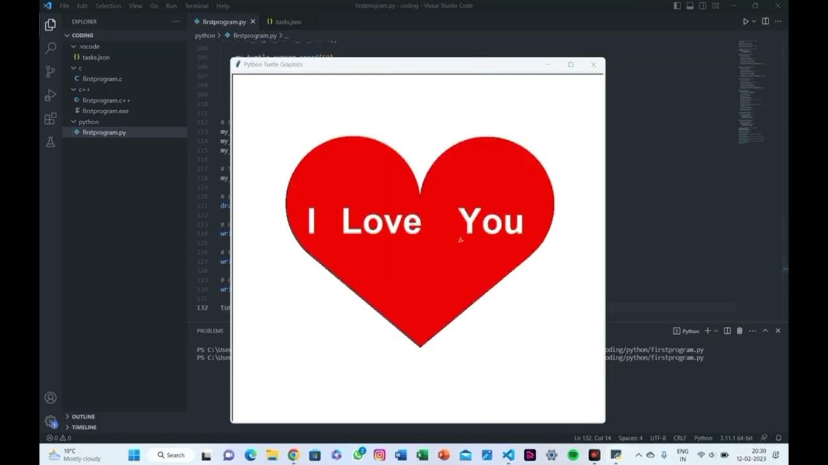Click the errors and warnings status indicator
This screenshot has height=465, width=828.
58,438
